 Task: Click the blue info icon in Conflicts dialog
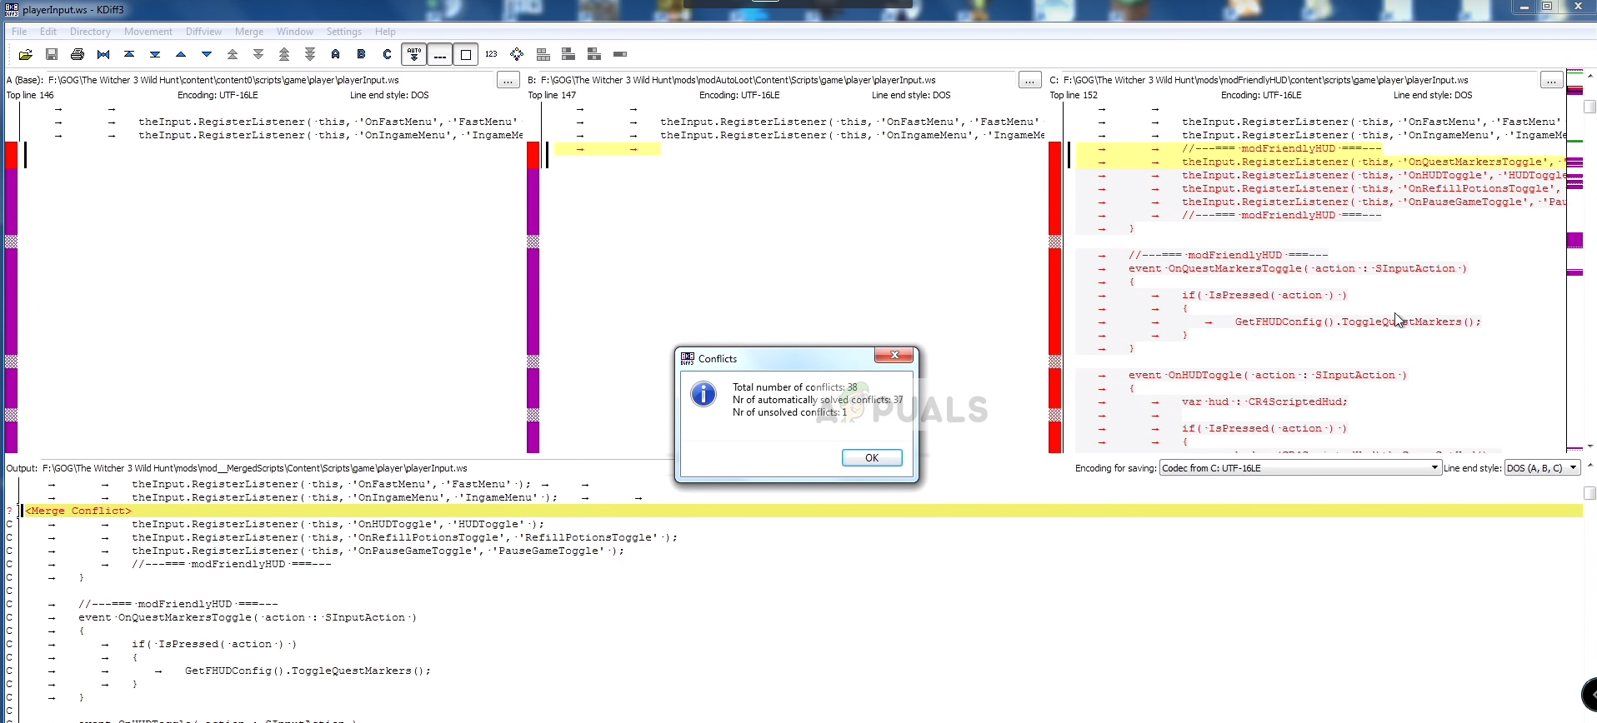(703, 394)
